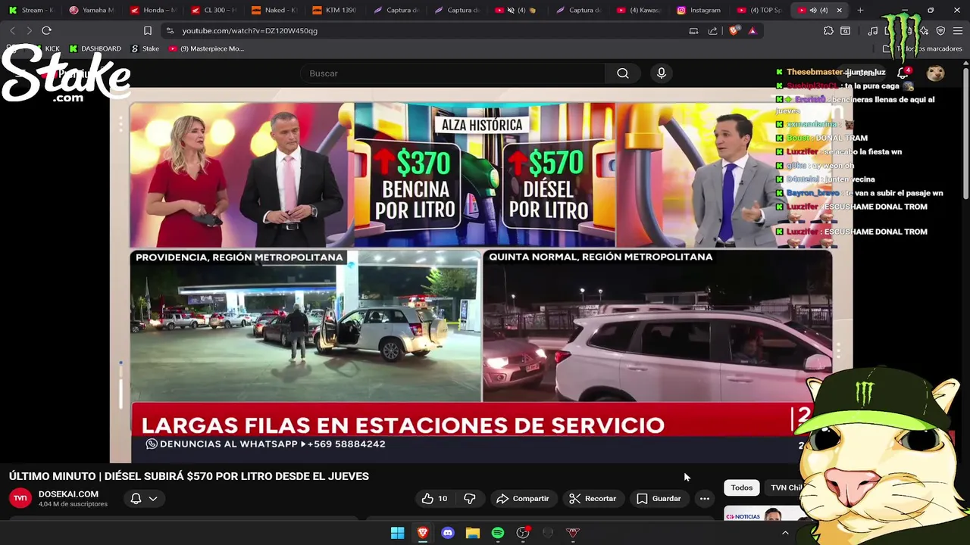Image resolution: width=970 pixels, height=545 pixels.
Task: Toggle channel notification bell under video
Action: 136,498
